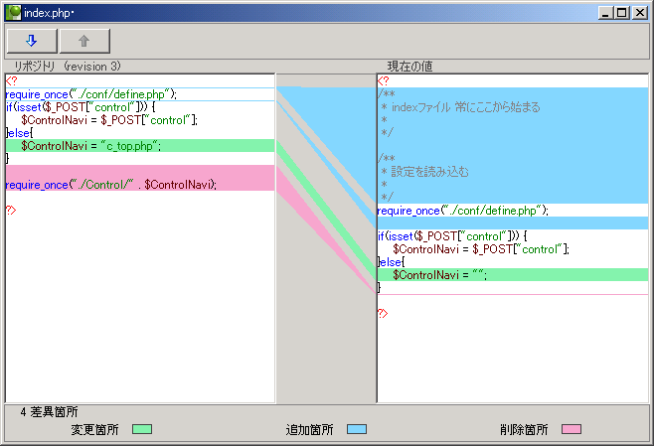The width and height of the screenshot is (654, 446).
Task: Maximize the index.php diff window
Action: 621,12
